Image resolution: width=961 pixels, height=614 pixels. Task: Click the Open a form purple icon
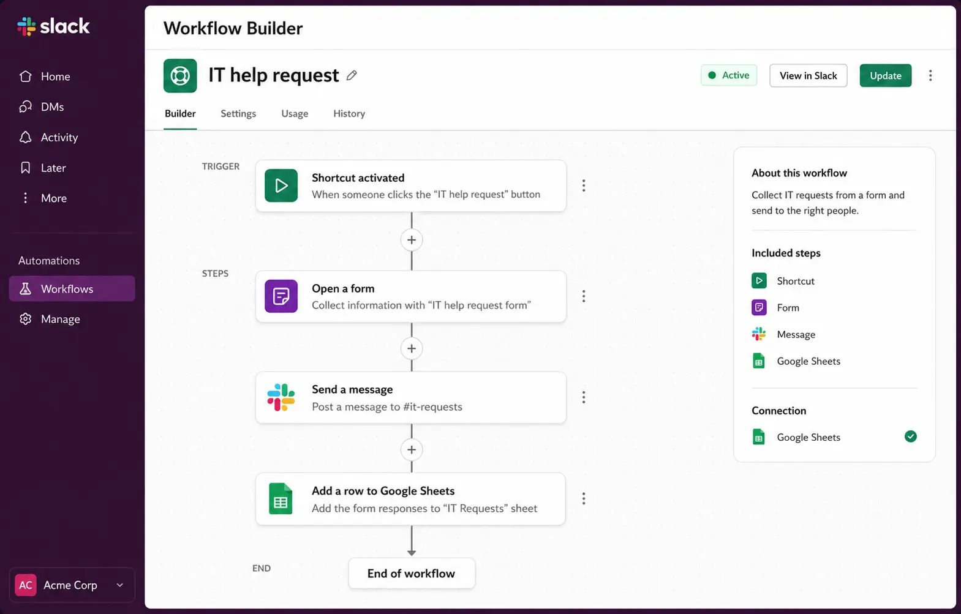click(x=281, y=296)
